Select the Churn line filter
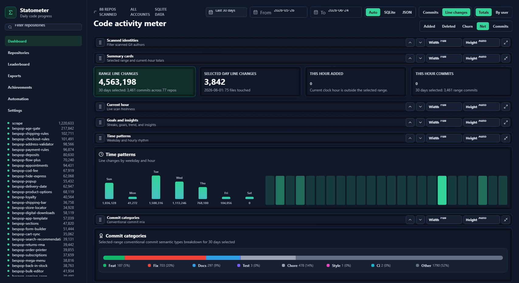Screen dimensions: 519x283 [x=467, y=26]
